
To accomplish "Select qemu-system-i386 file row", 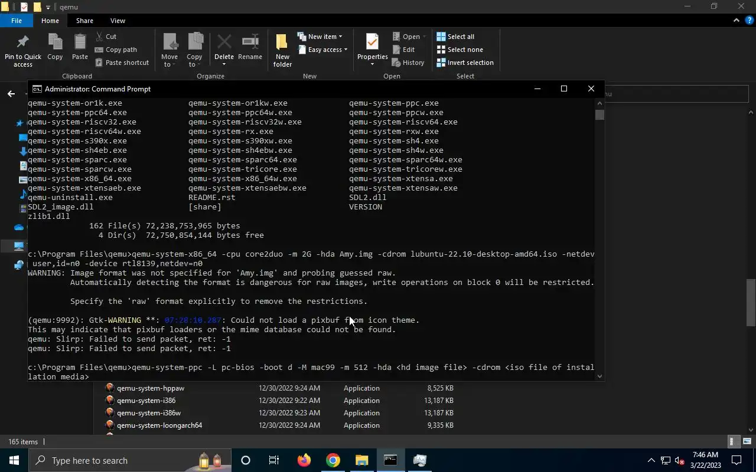I will [x=279, y=401].
